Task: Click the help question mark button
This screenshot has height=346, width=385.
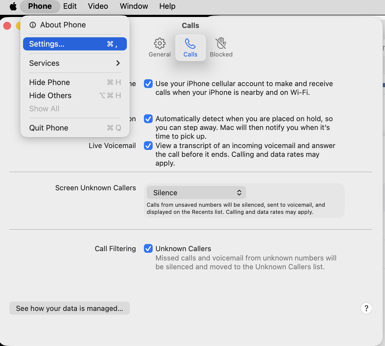Action: point(366,308)
